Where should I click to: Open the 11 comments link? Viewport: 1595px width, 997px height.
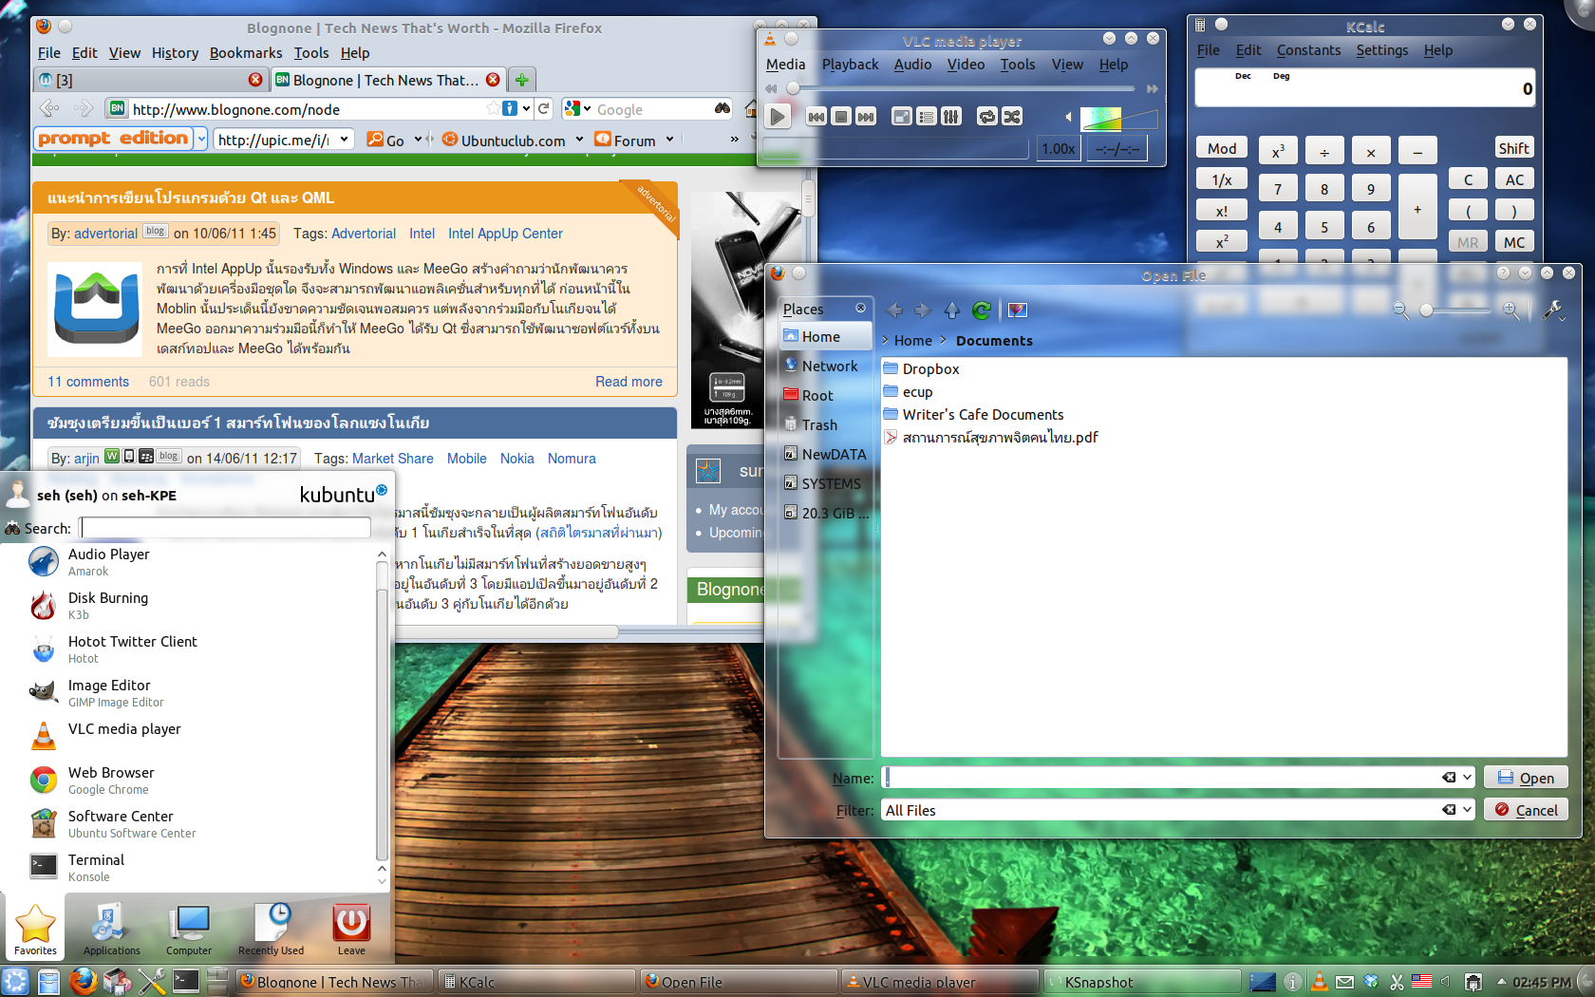(x=88, y=382)
